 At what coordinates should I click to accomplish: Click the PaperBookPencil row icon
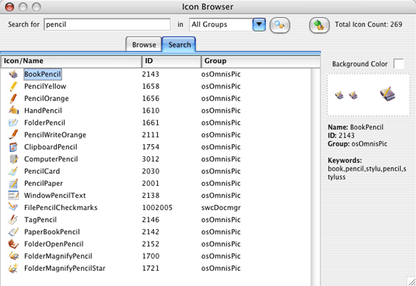pos(13,232)
